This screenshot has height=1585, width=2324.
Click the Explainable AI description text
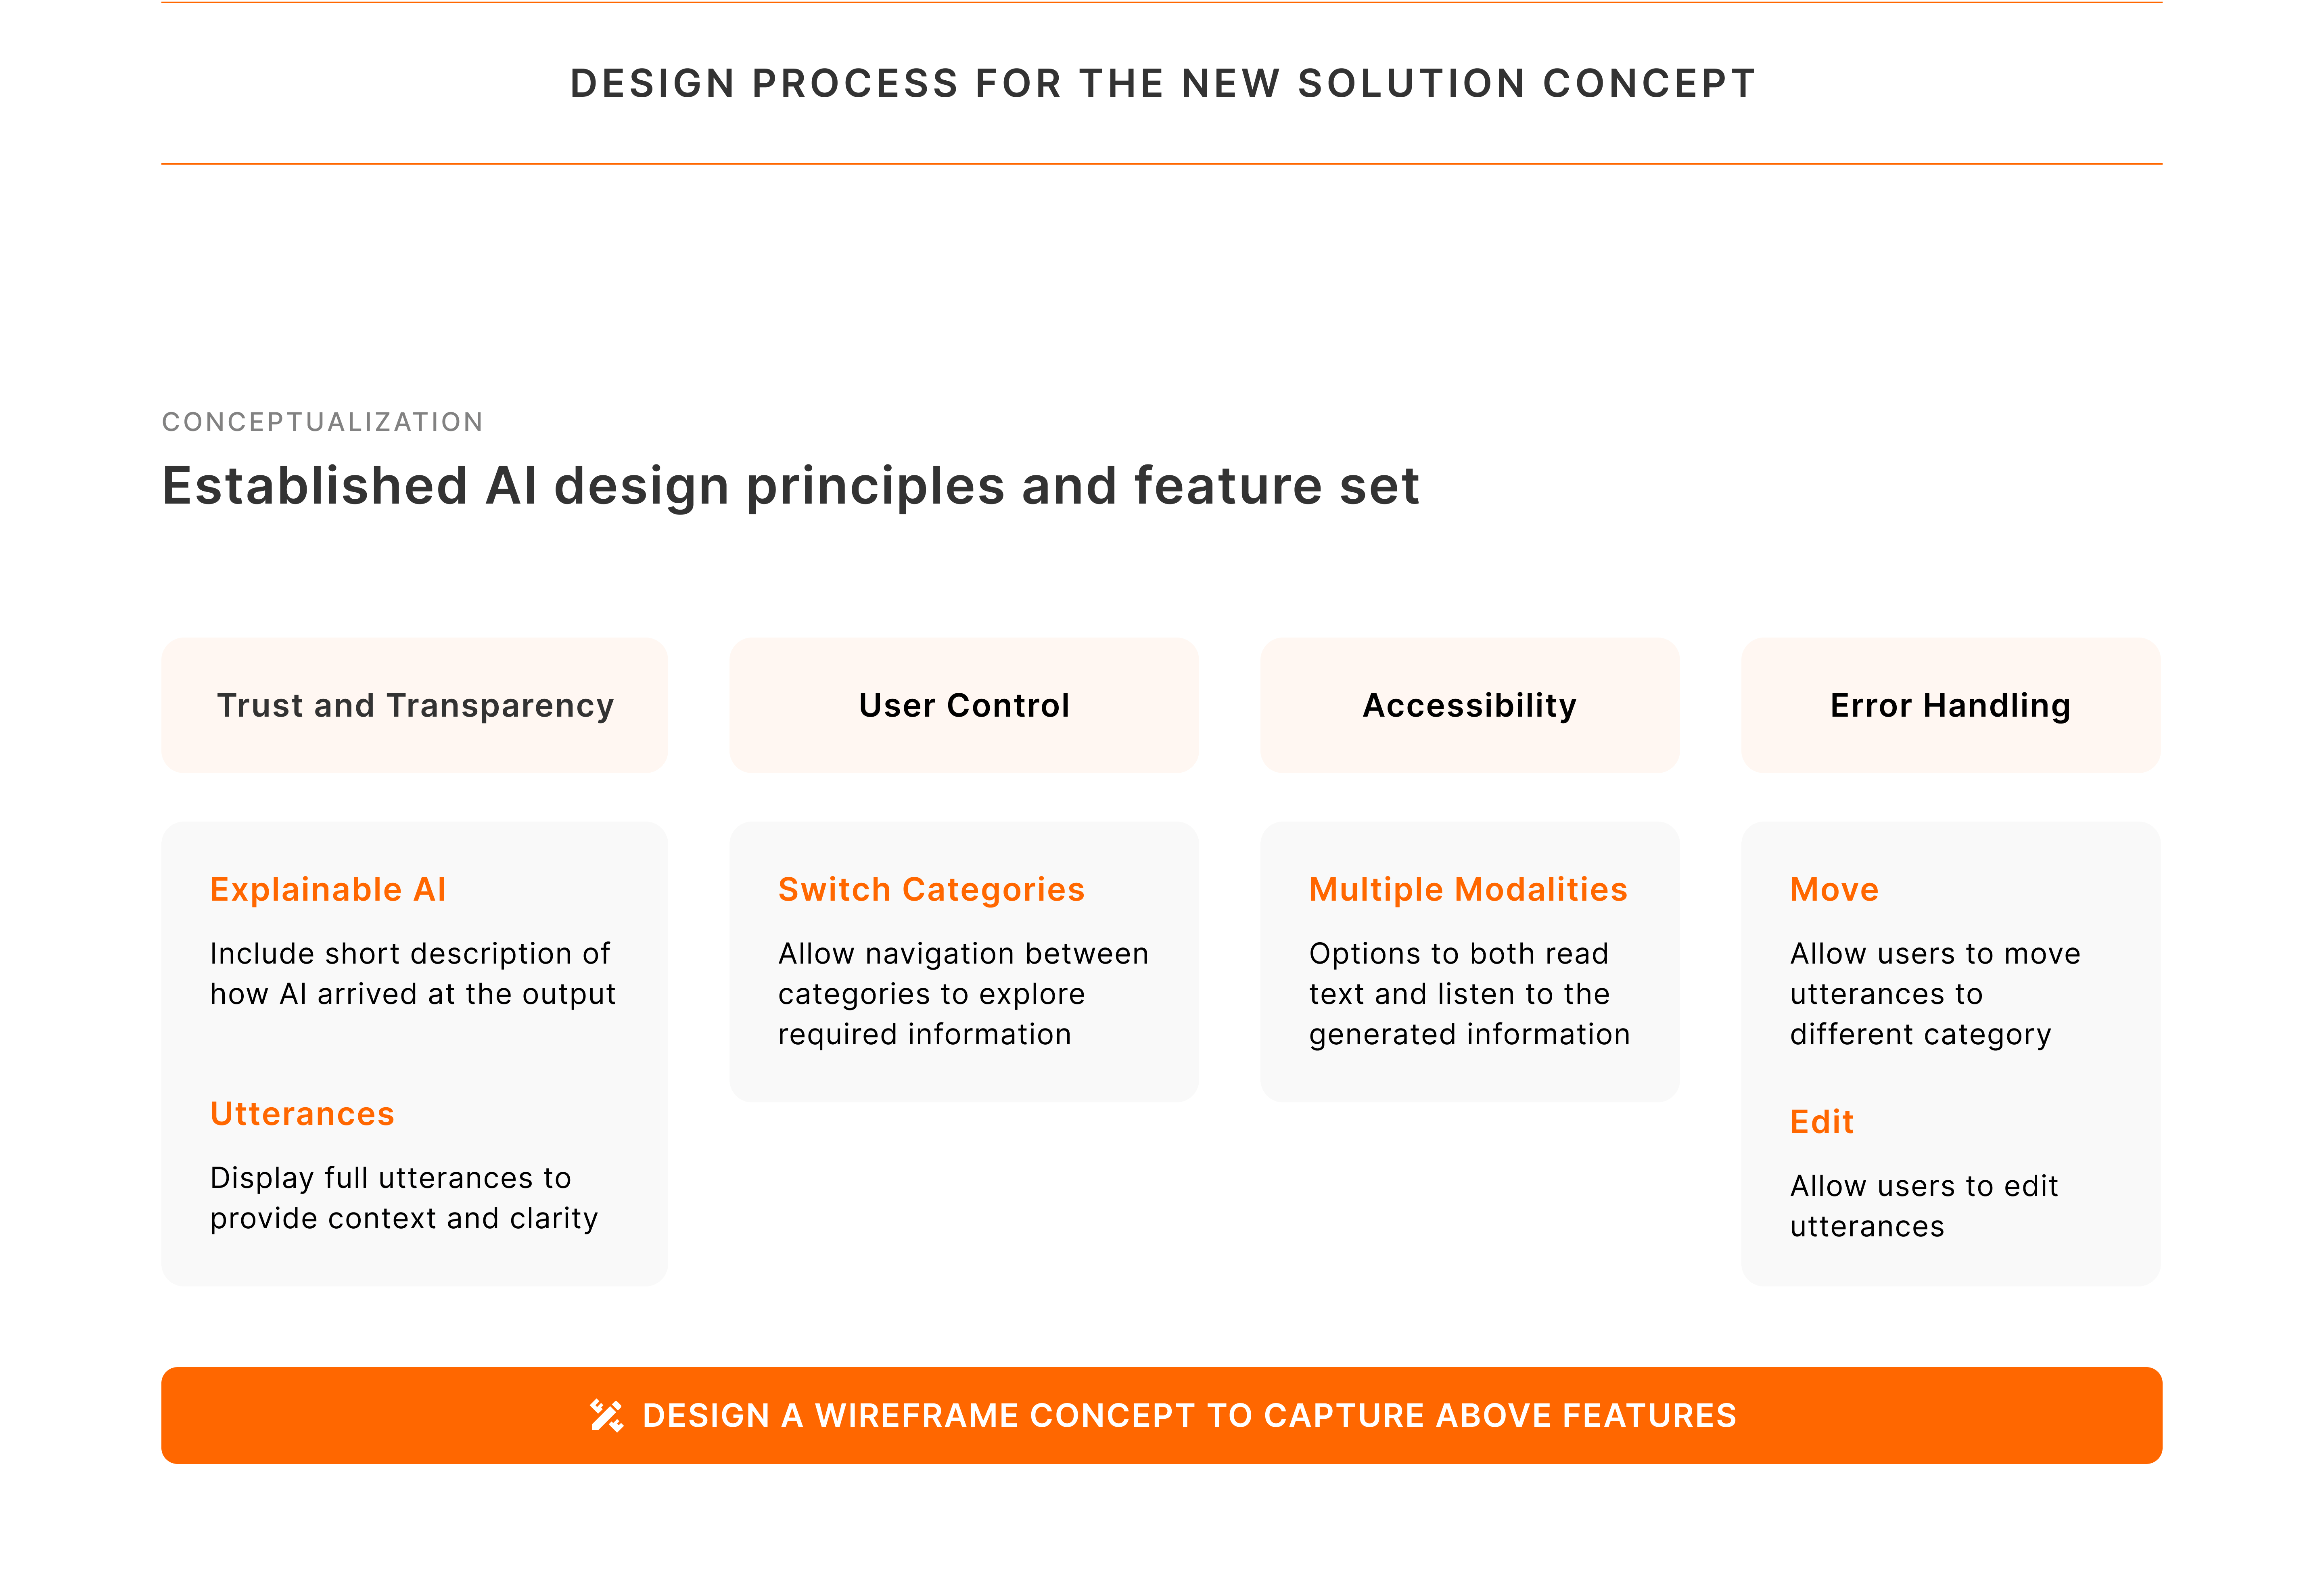coord(412,973)
